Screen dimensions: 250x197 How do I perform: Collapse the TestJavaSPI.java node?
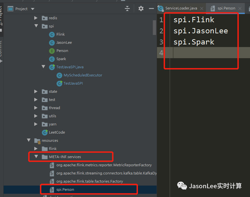pos(43,67)
